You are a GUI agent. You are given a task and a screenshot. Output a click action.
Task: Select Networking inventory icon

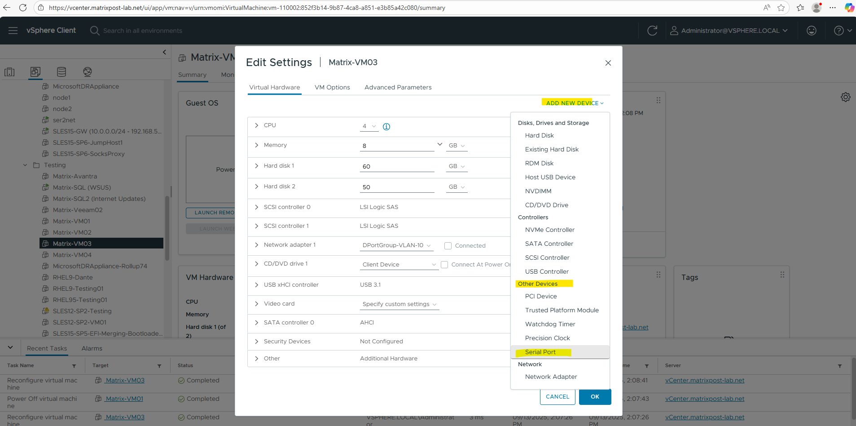pyautogui.click(x=88, y=72)
